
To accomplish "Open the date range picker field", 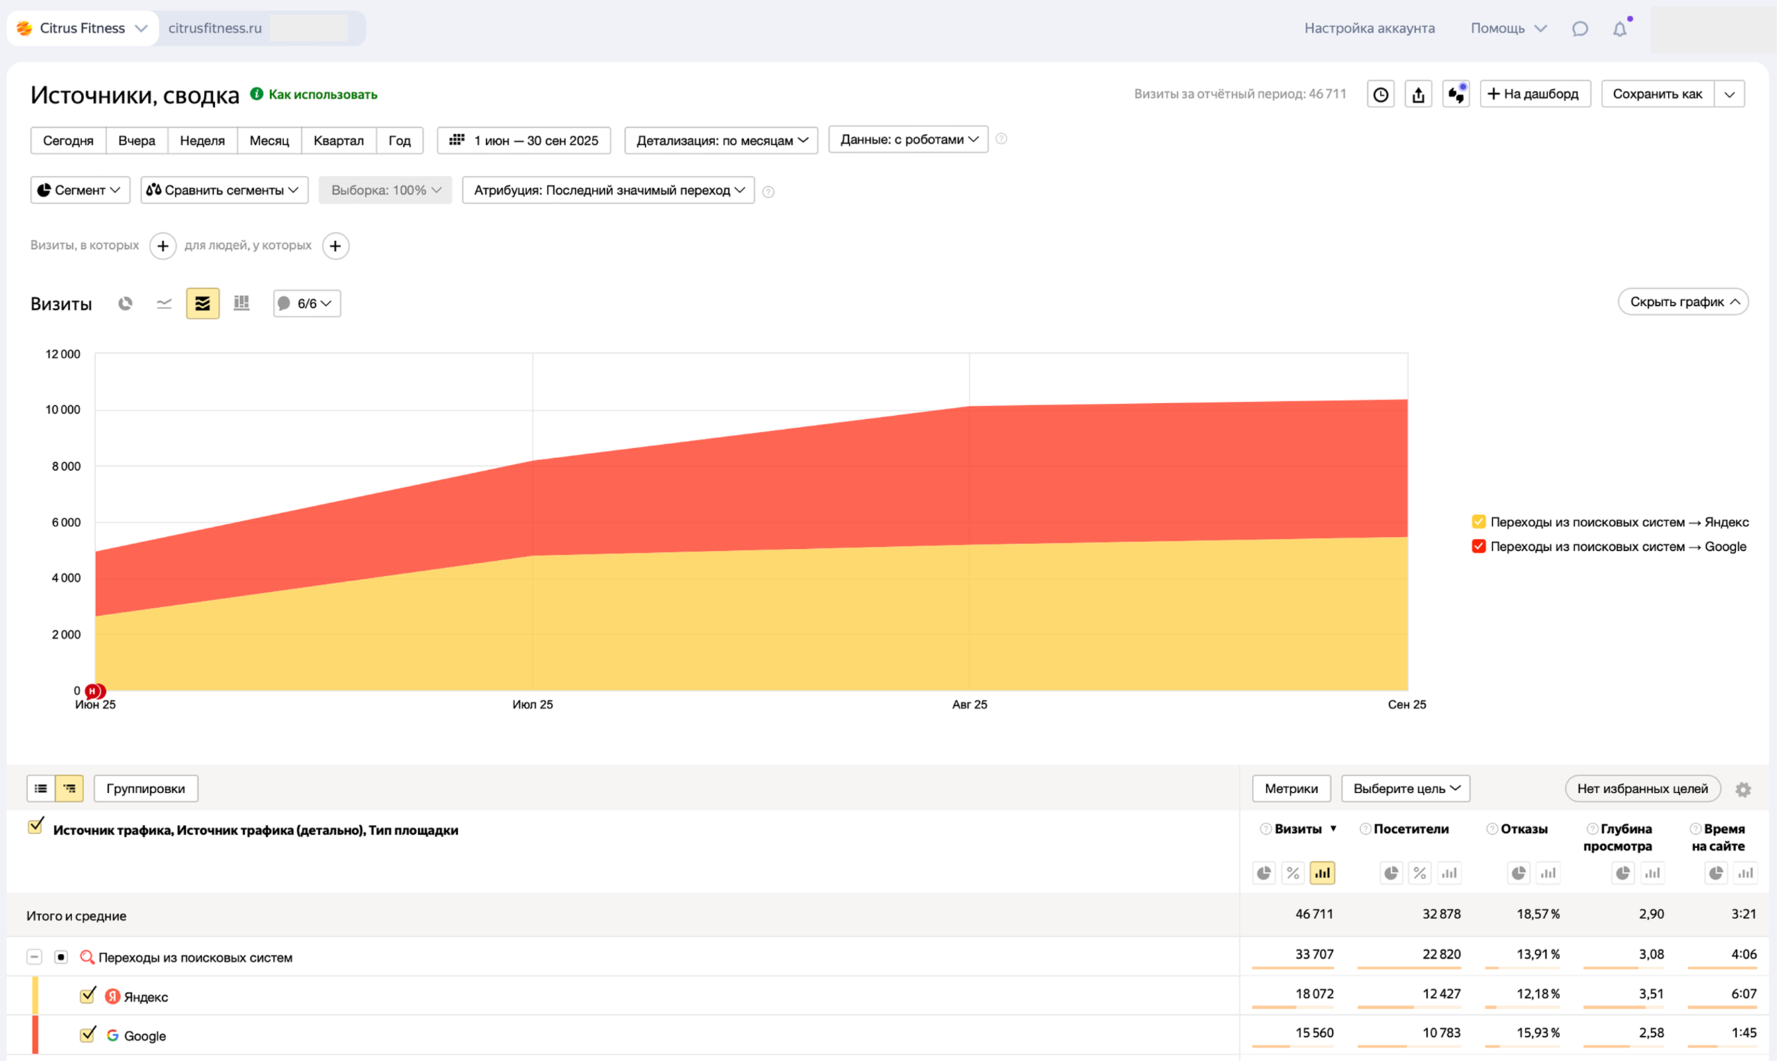I will pos(524,140).
